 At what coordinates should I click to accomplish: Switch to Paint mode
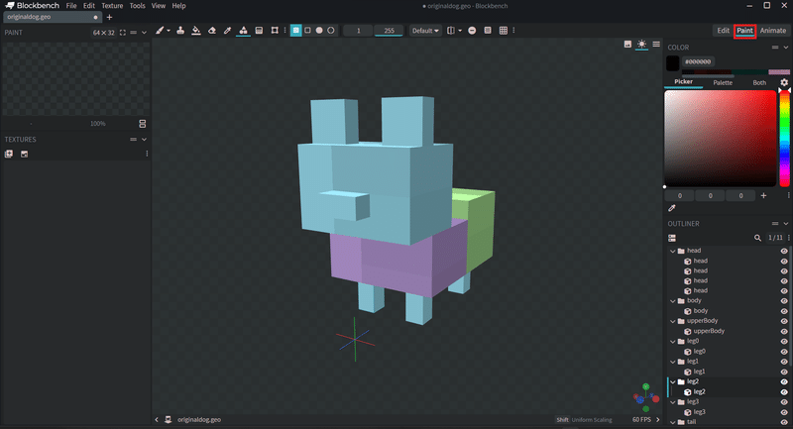(x=744, y=31)
